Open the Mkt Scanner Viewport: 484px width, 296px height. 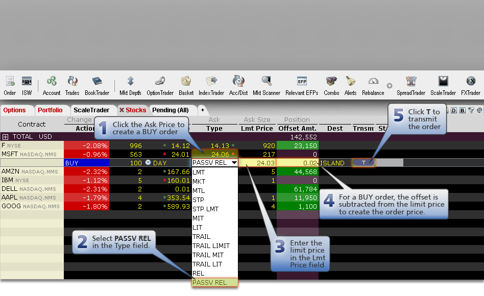click(267, 86)
